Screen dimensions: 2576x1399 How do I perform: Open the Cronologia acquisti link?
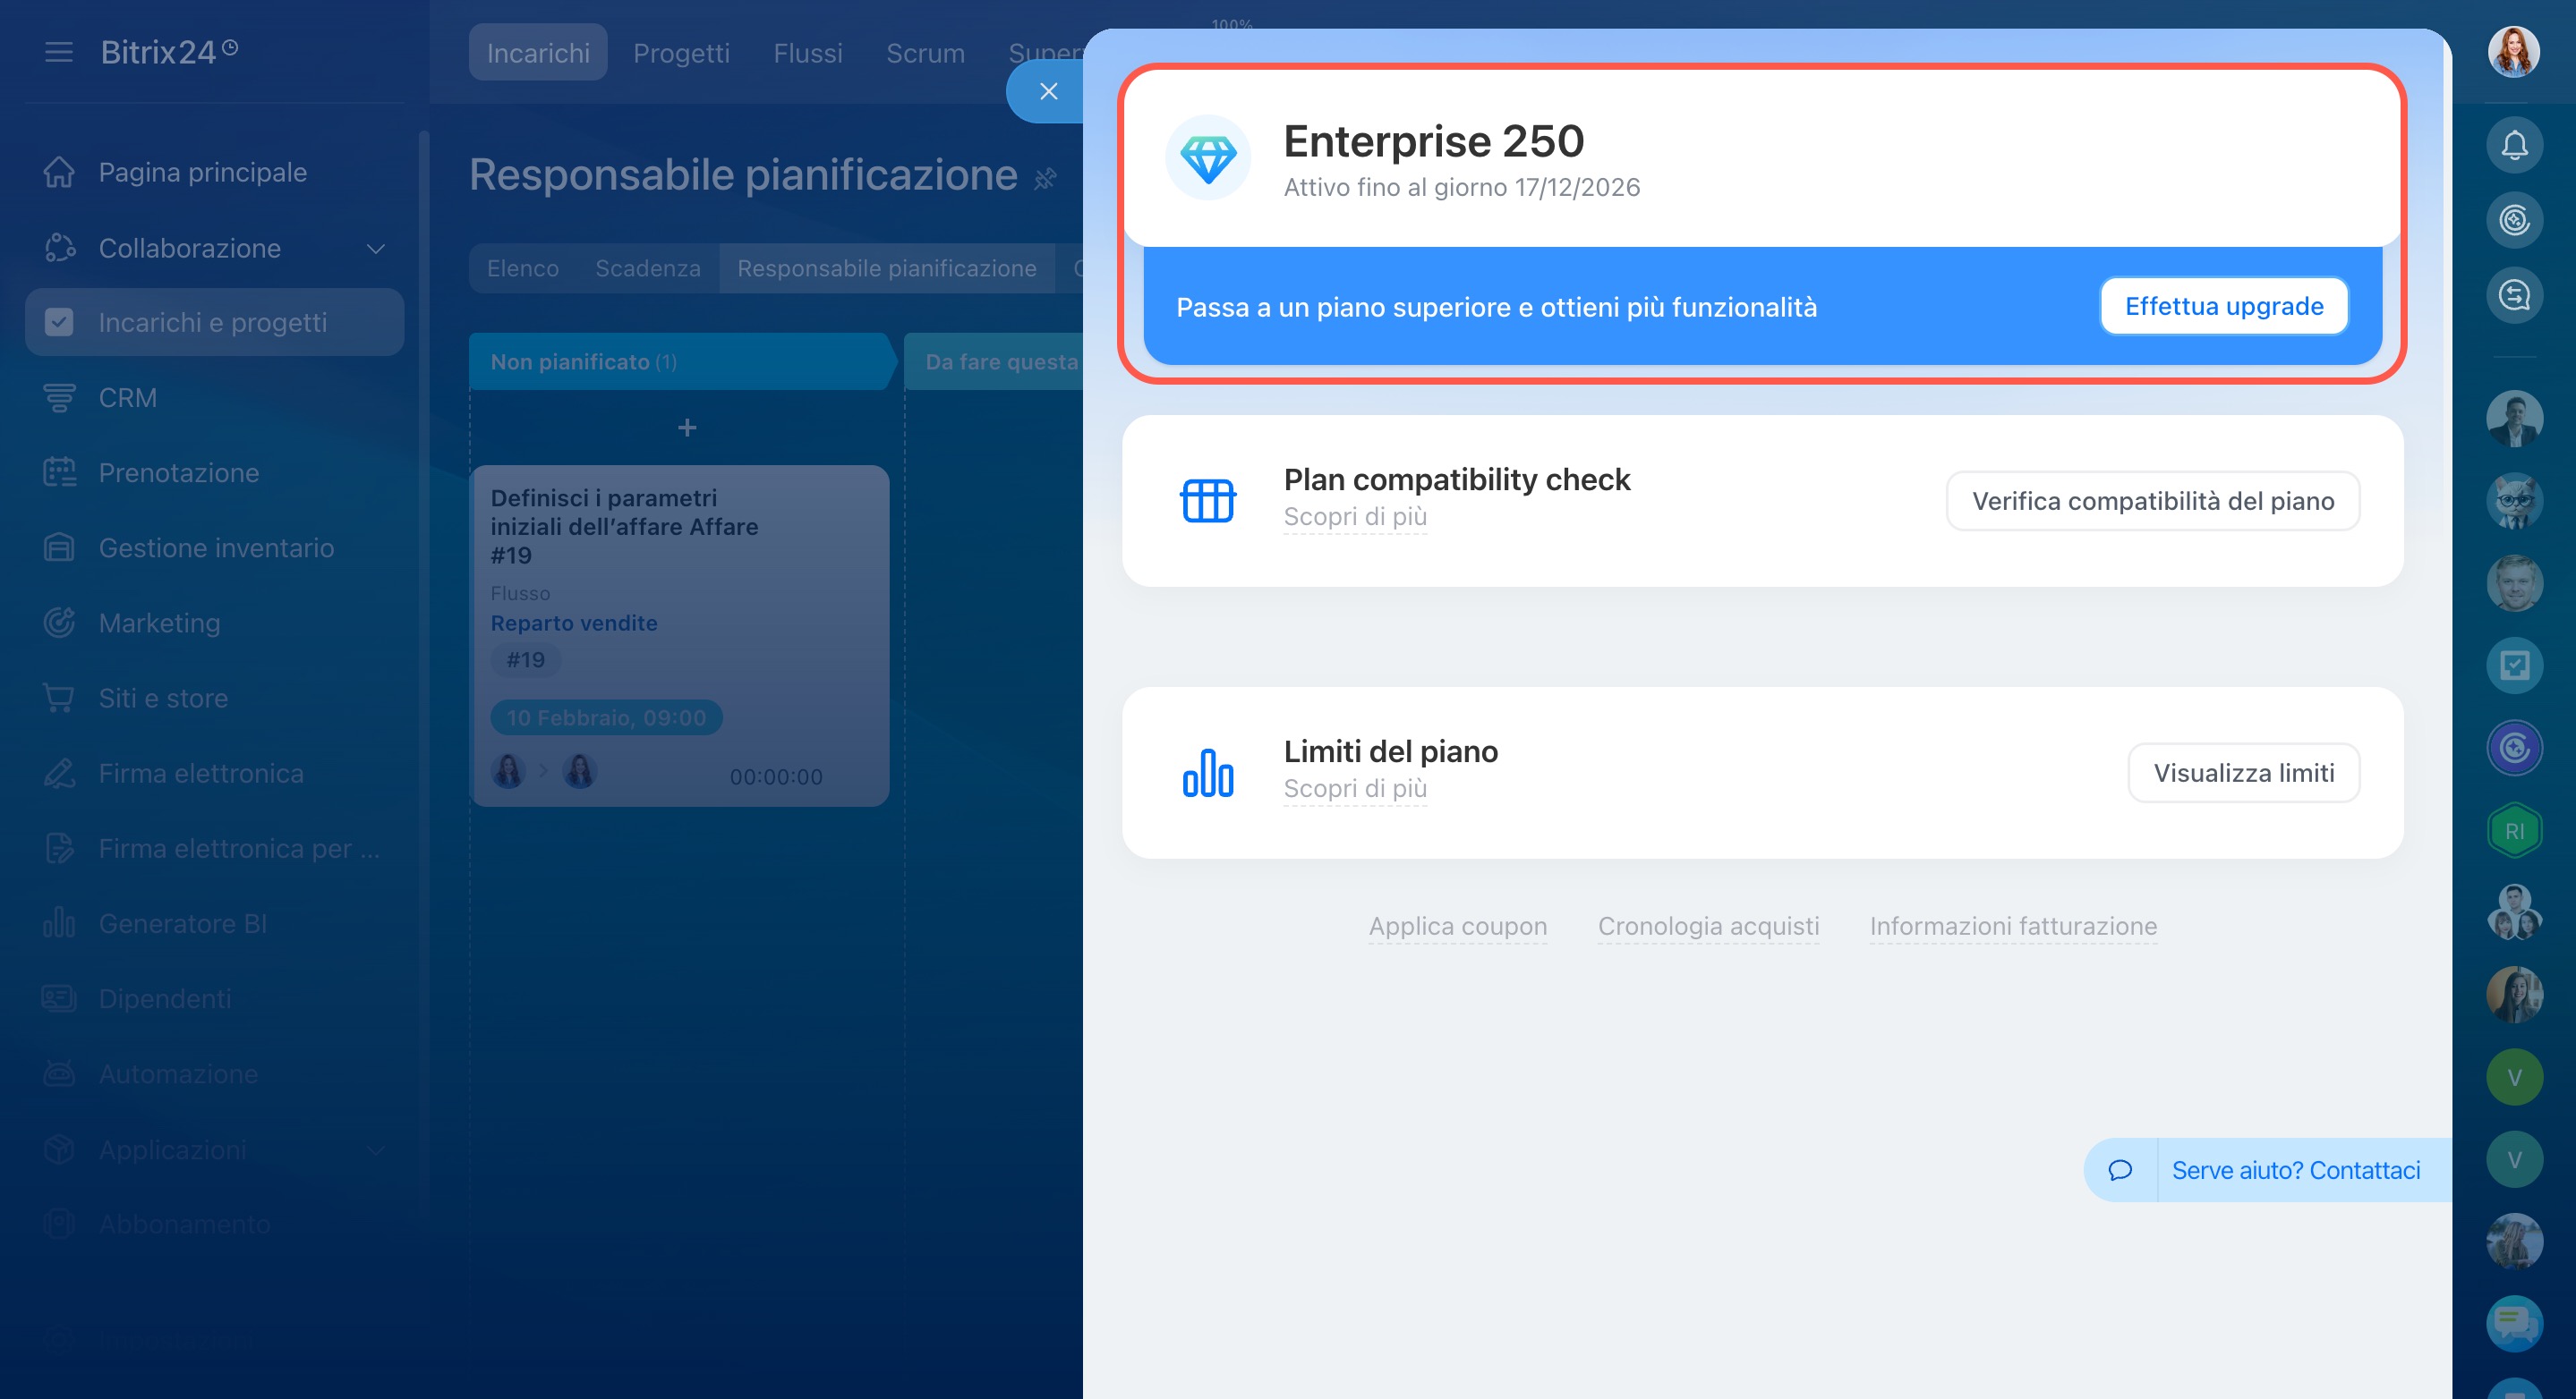[x=1707, y=927]
